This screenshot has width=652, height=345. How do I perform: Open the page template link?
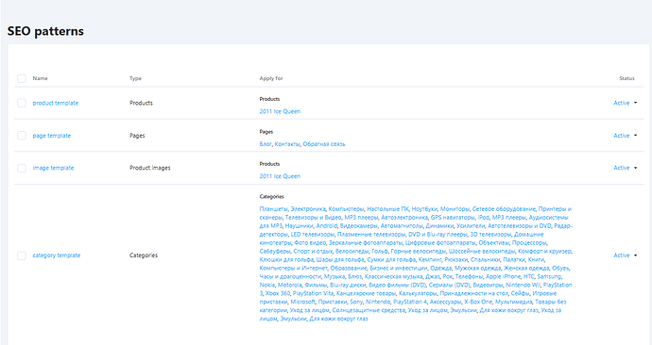pos(52,136)
